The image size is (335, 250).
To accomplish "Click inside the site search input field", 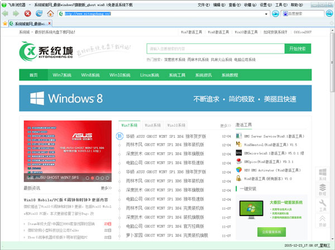I will pyautogui.click(x=216, y=49).
